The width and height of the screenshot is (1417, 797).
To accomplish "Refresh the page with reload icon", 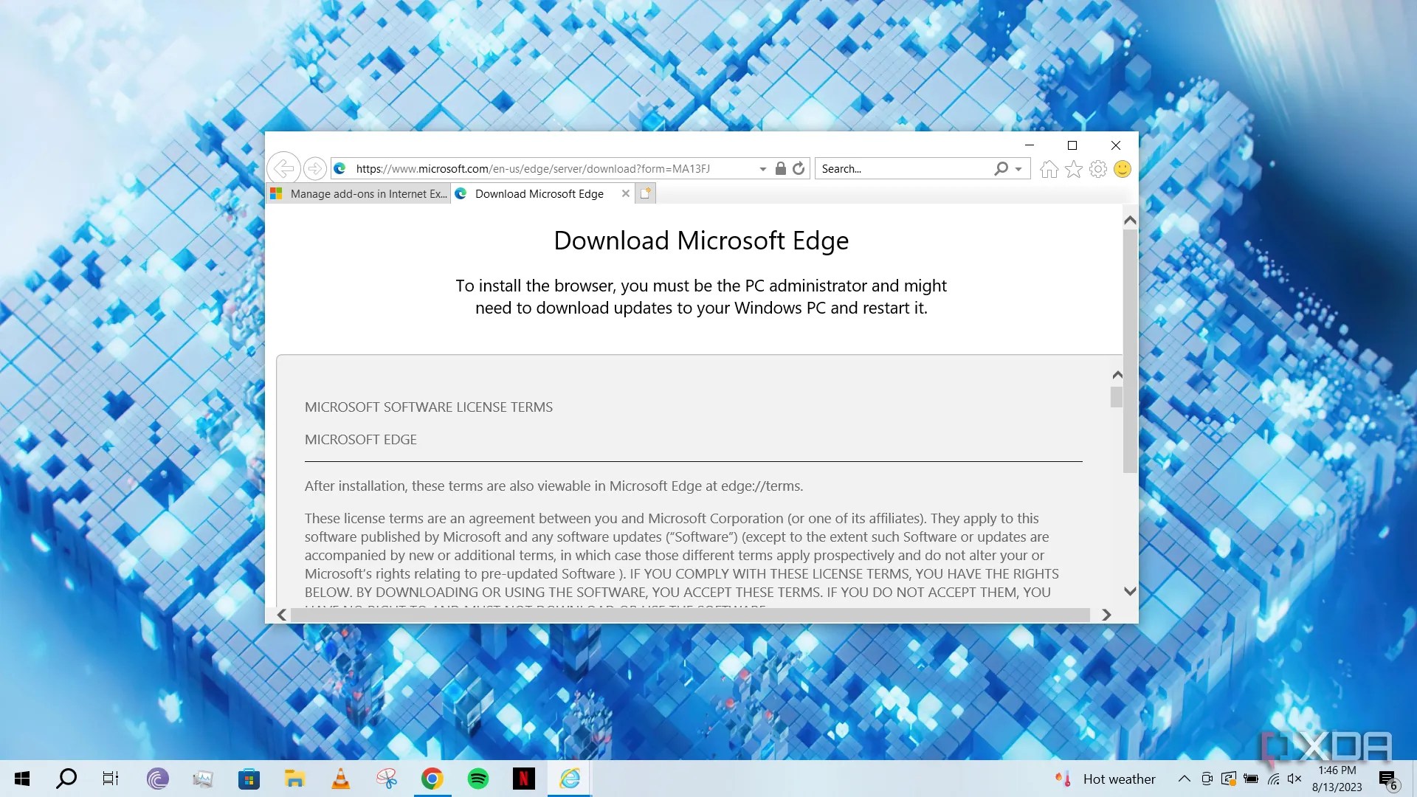I will (799, 169).
